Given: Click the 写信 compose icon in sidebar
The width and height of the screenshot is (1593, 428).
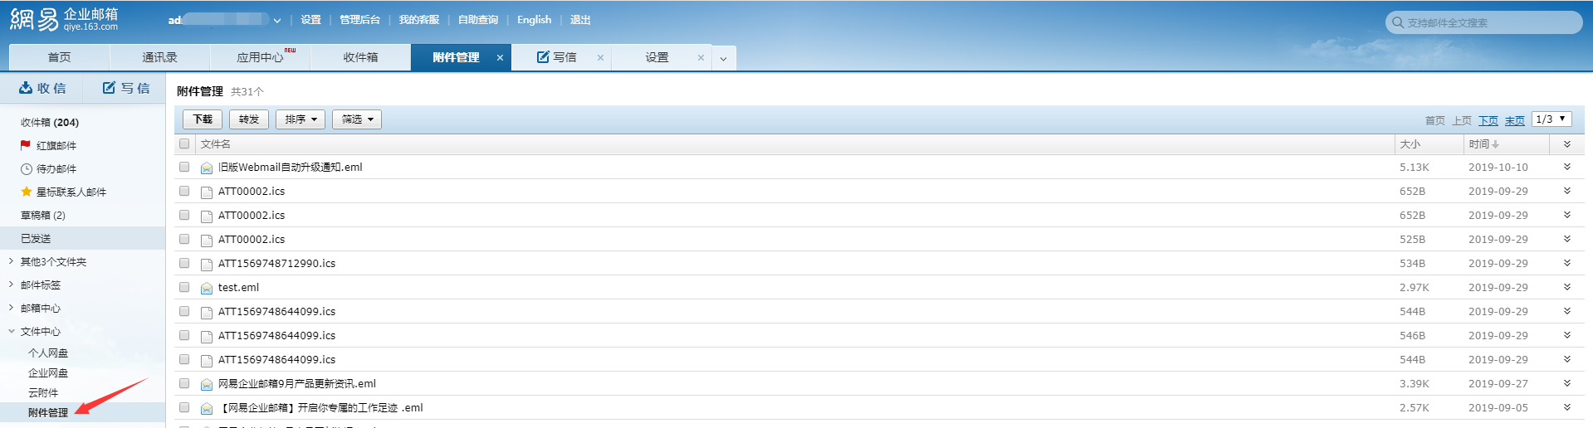Looking at the screenshot, I should point(109,88).
